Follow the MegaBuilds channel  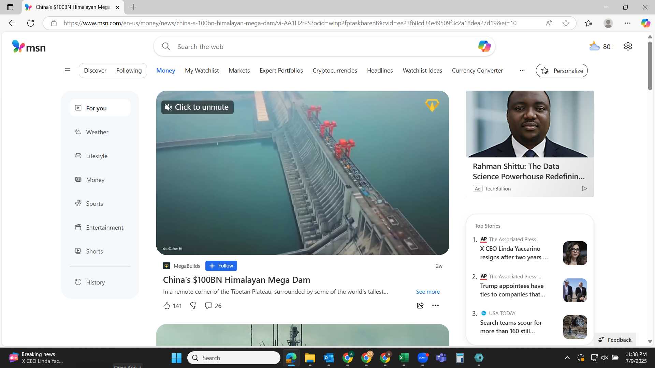[221, 266]
